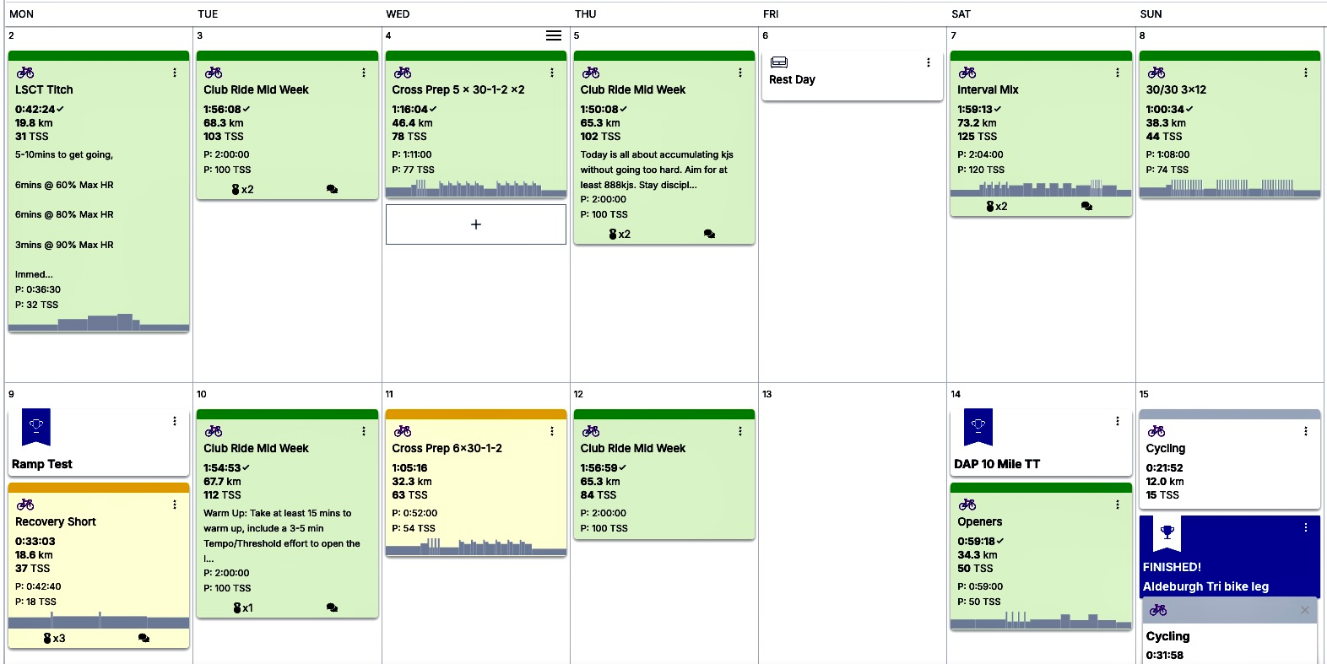1327x664 pixels.
Task: Click the Ramp Test trophy flag icon
Action: [36, 426]
